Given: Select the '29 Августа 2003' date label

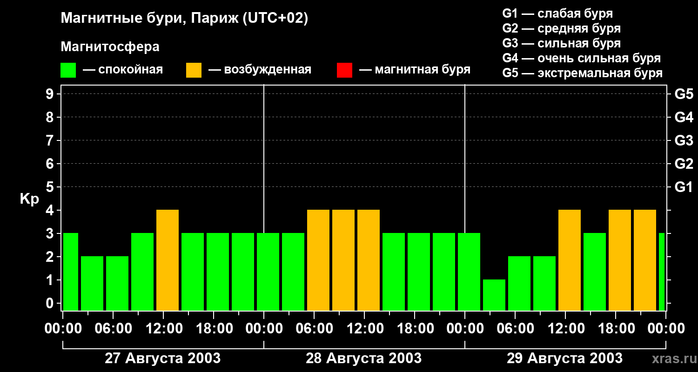Looking at the screenshot, I should [565, 359].
